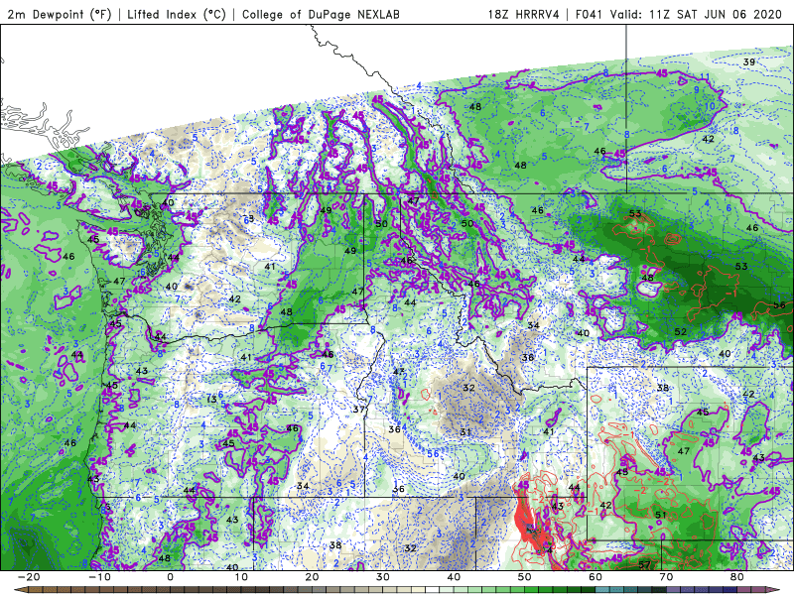Click the "-10" label on the color scale

[99, 577]
